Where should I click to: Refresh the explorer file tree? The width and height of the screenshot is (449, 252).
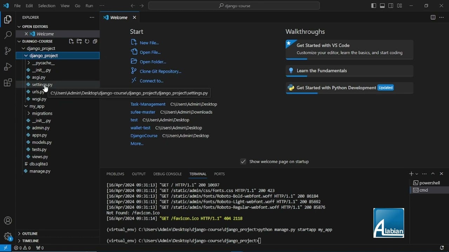87,41
